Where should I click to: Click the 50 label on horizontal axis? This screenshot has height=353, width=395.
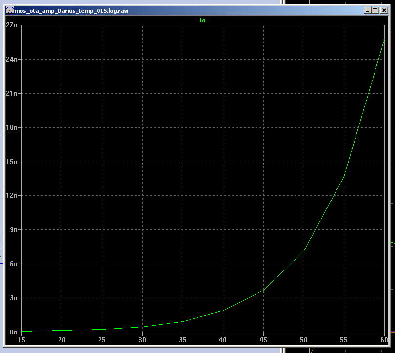tap(304, 340)
